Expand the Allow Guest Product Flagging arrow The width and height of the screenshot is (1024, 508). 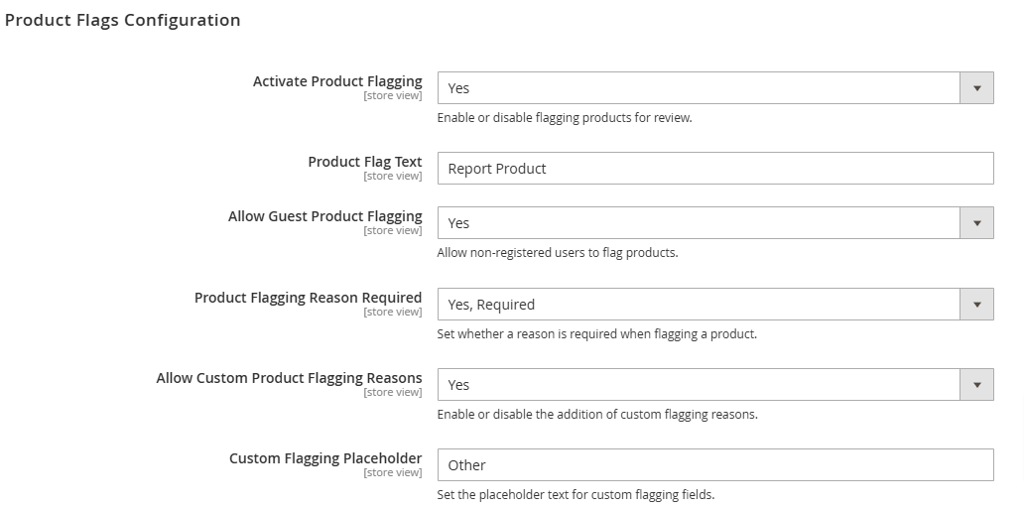977,223
